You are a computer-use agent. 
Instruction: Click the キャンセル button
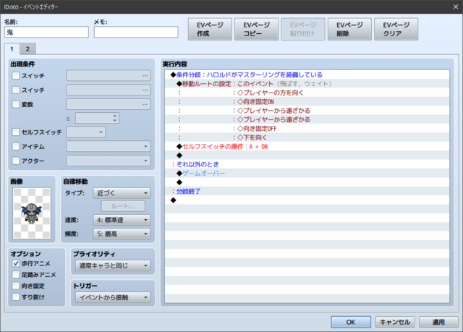pos(395,322)
